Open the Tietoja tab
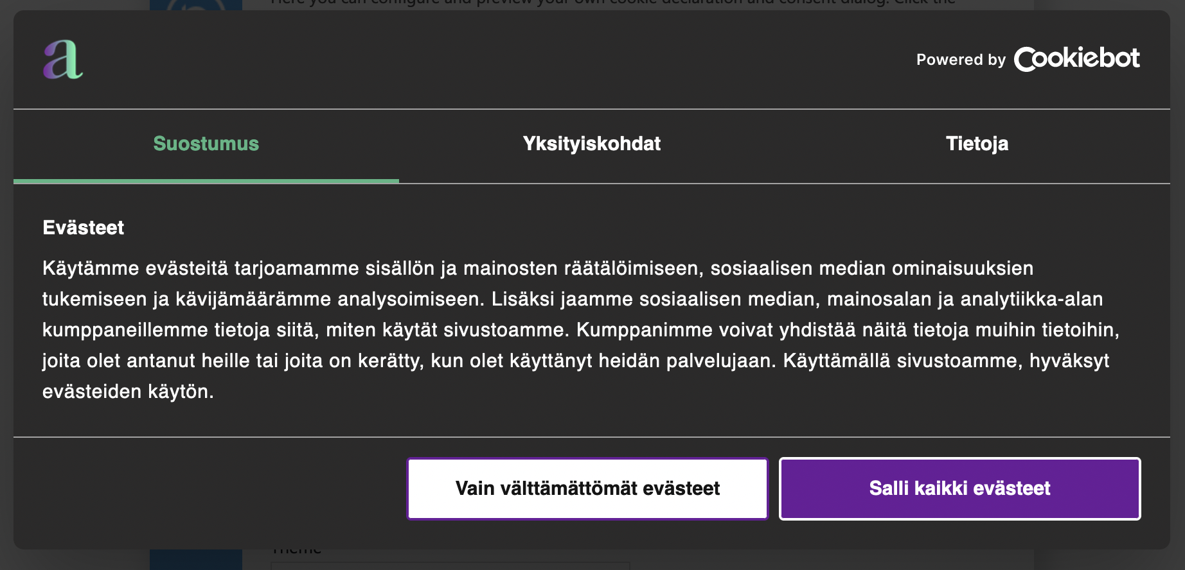 pyautogui.click(x=976, y=144)
